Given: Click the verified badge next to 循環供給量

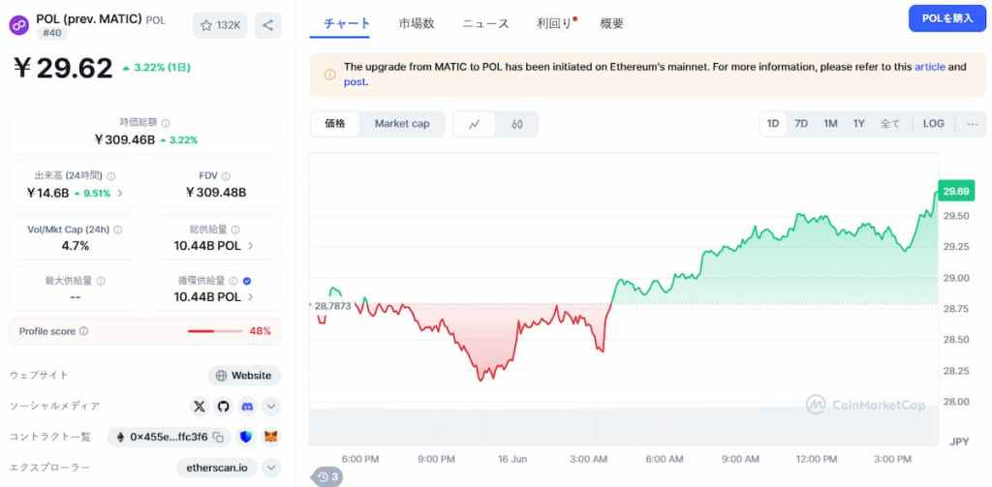Looking at the screenshot, I should (247, 281).
